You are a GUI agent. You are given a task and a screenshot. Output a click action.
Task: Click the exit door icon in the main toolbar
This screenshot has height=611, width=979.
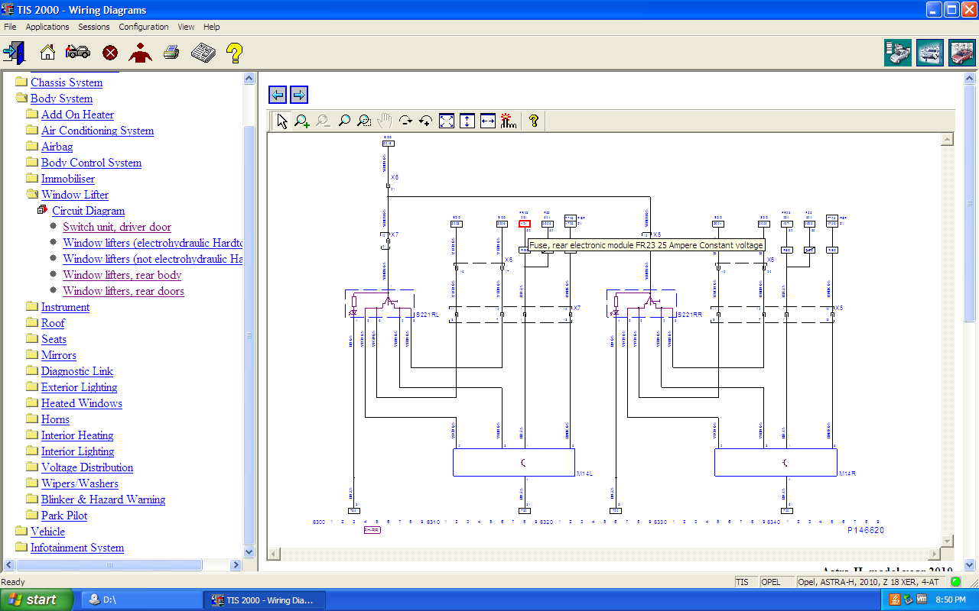point(14,53)
